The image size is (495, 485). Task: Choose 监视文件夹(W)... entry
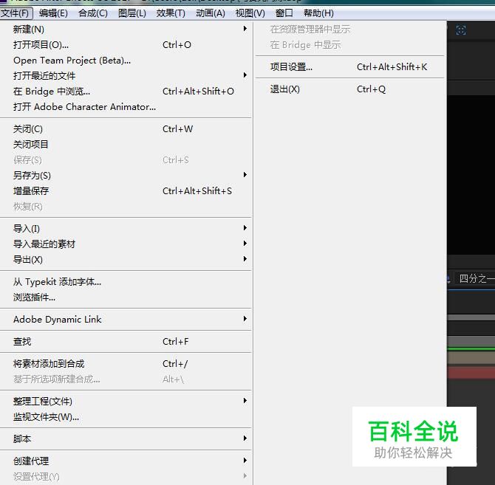click(x=126, y=417)
